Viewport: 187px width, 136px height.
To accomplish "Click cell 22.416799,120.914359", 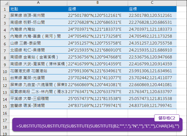I will pyautogui.click(x=152, y=64).
